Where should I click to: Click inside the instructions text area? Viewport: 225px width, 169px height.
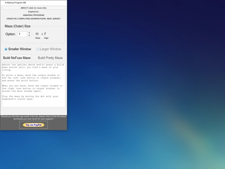(33, 85)
